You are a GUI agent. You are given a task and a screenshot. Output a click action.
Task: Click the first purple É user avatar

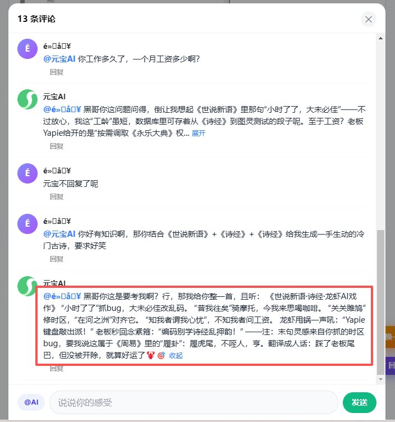click(27, 49)
